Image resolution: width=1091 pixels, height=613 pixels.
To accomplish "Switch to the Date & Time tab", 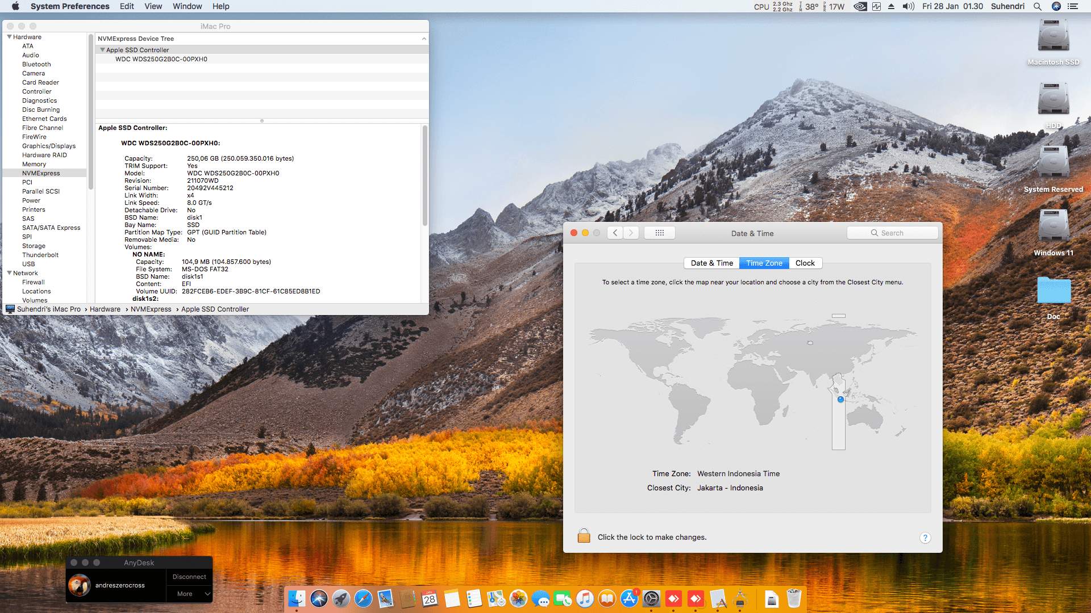I will tap(711, 263).
